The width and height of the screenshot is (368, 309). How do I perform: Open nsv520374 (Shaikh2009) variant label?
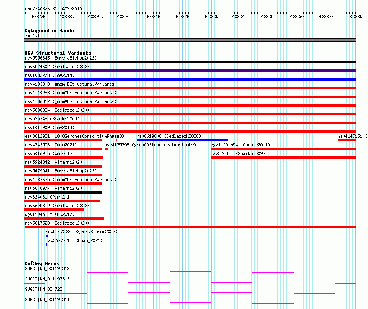[x=238, y=153]
